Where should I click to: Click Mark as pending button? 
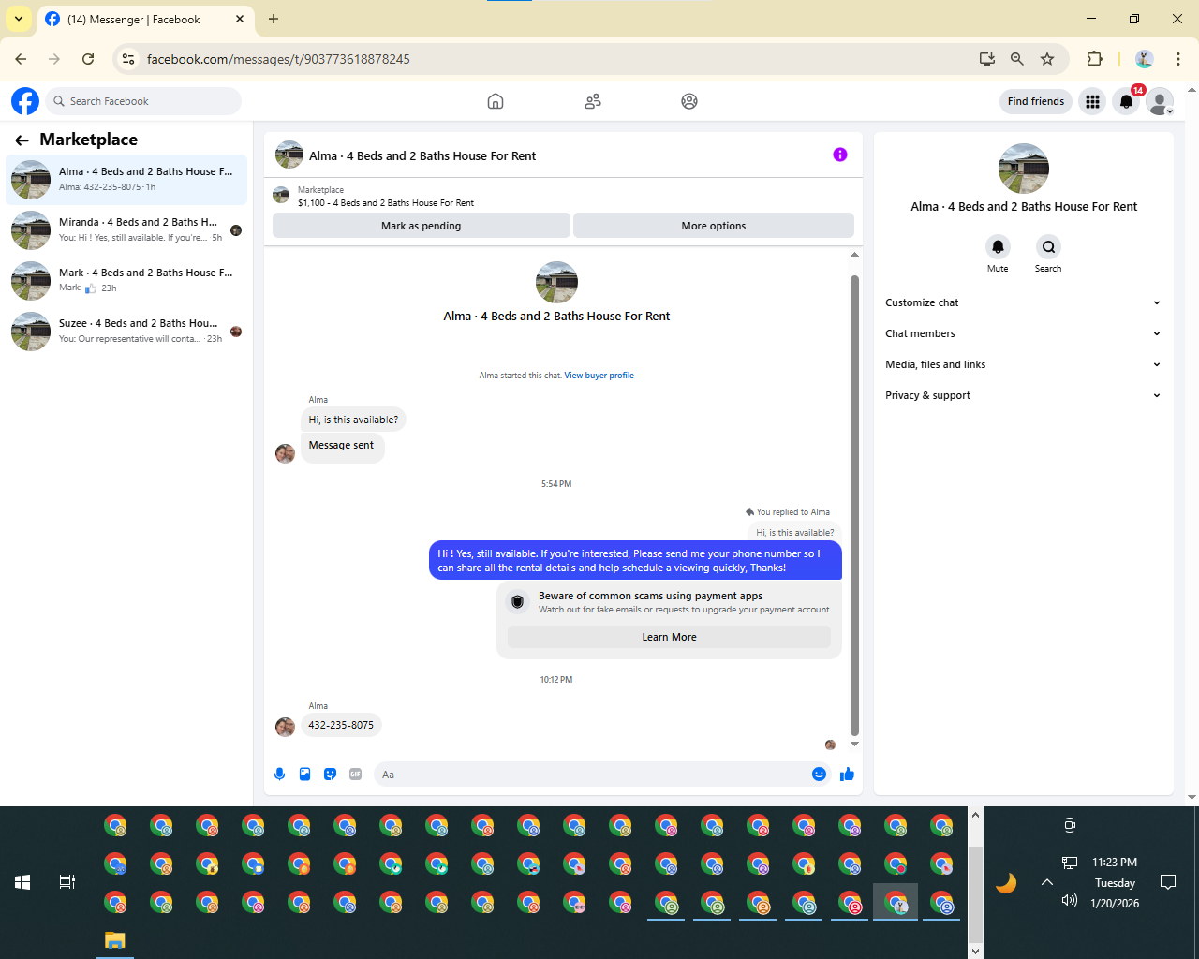coord(422,226)
